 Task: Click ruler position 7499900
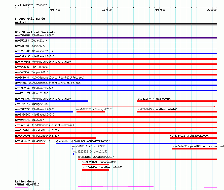(x=159, y=10)
